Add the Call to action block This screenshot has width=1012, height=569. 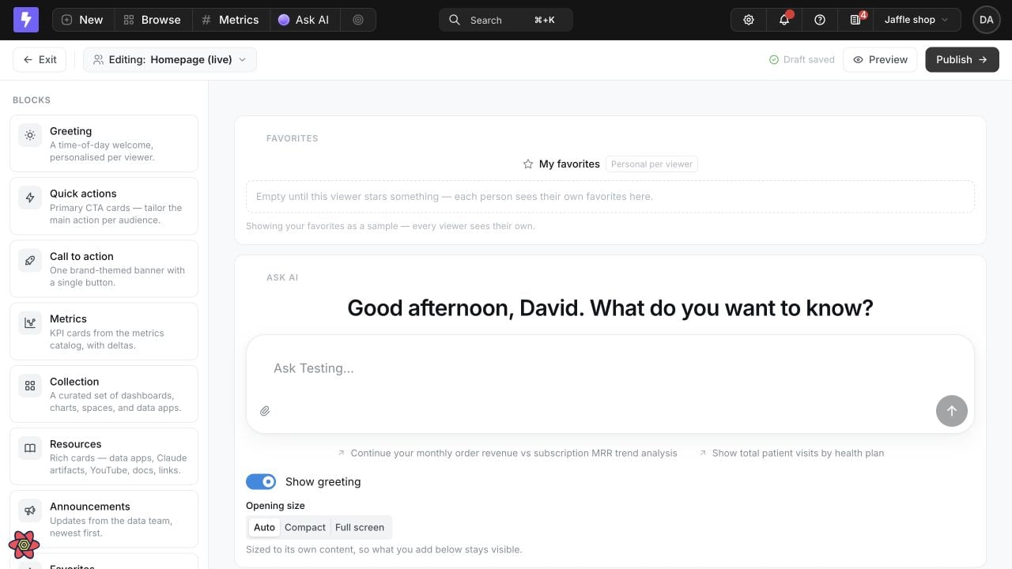pos(104,269)
